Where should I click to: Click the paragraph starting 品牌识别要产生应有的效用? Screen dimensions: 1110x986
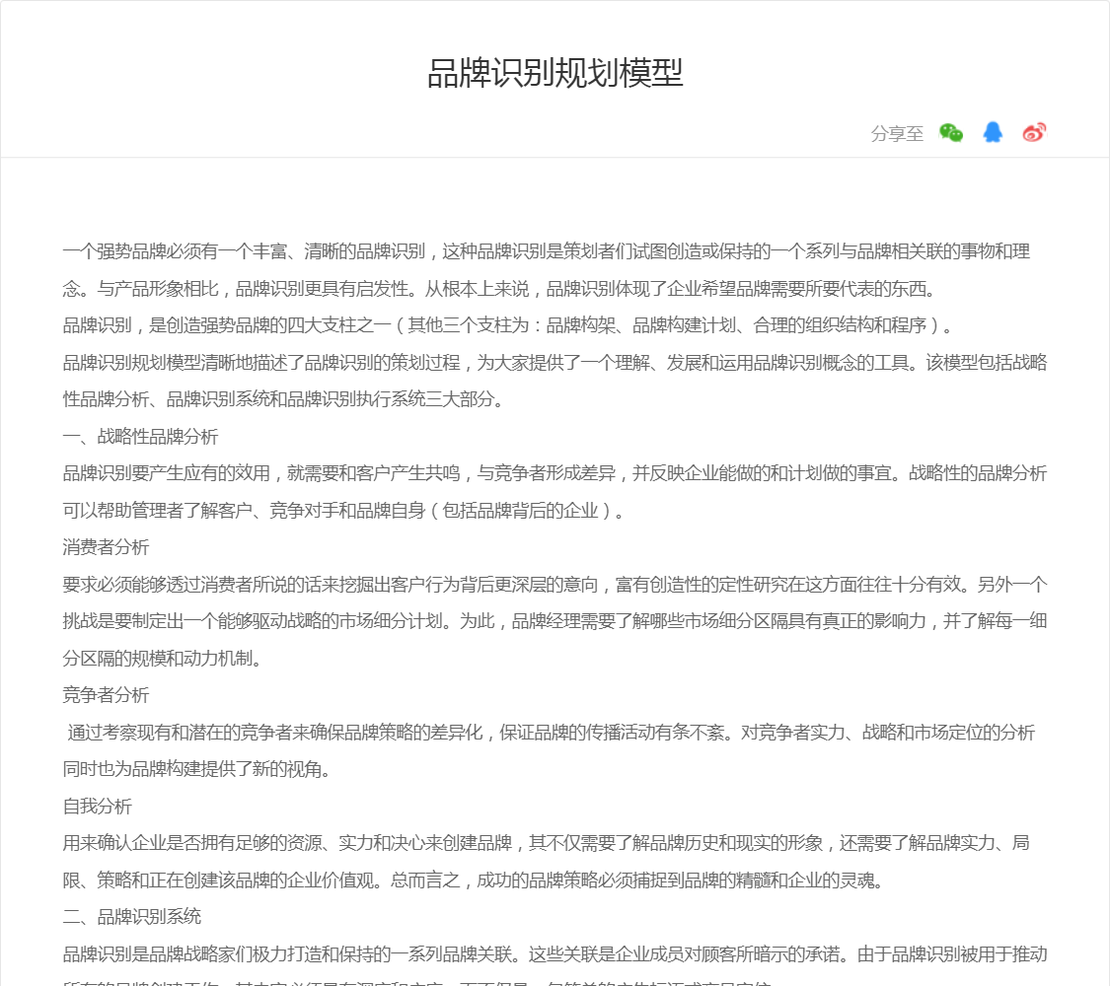click(554, 473)
